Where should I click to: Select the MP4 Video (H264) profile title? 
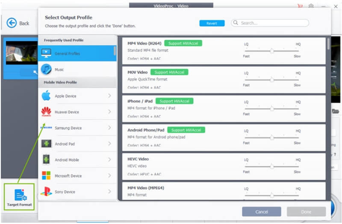pyautogui.click(x=144, y=43)
